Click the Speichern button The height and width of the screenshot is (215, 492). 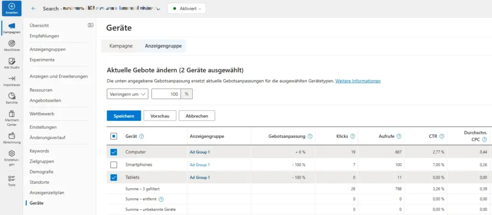coord(124,116)
